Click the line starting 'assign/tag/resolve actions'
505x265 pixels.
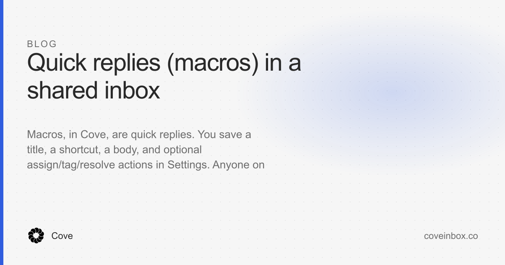point(146,164)
